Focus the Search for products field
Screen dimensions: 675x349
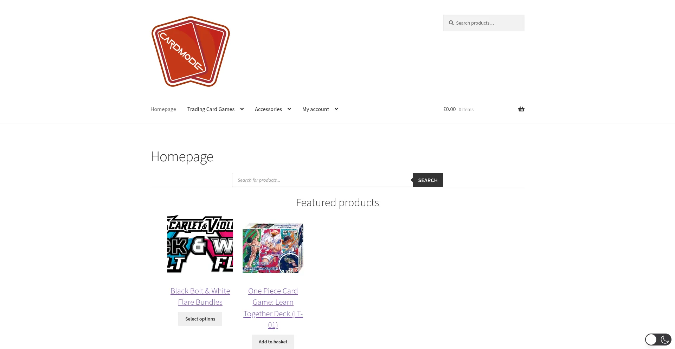[322, 180]
